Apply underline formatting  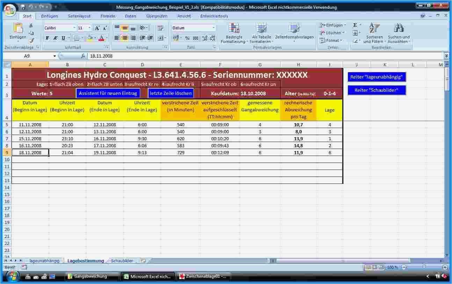pyautogui.click(x=63, y=38)
